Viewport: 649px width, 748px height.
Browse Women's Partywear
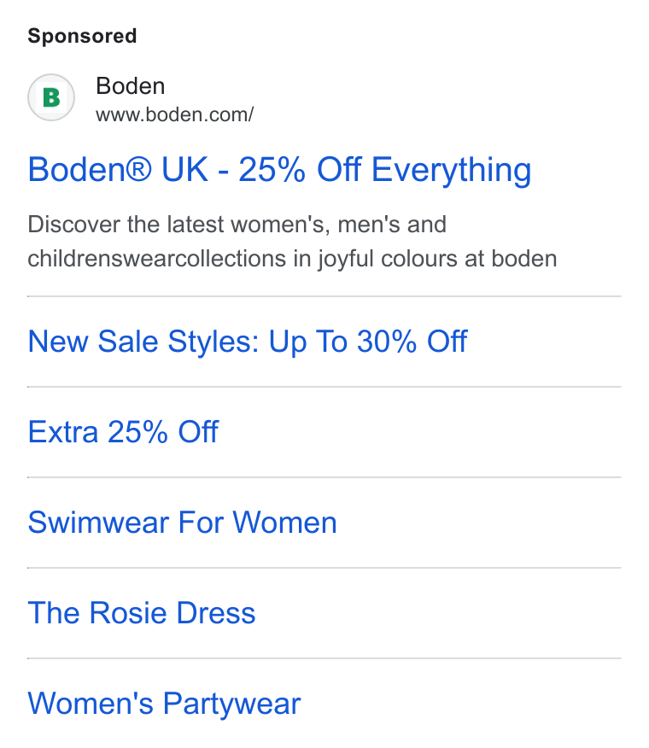pos(164,704)
